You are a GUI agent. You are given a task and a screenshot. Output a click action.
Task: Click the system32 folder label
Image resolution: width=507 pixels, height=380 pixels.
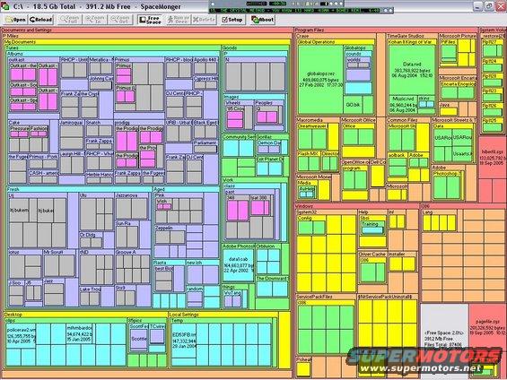tap(307, 212)
